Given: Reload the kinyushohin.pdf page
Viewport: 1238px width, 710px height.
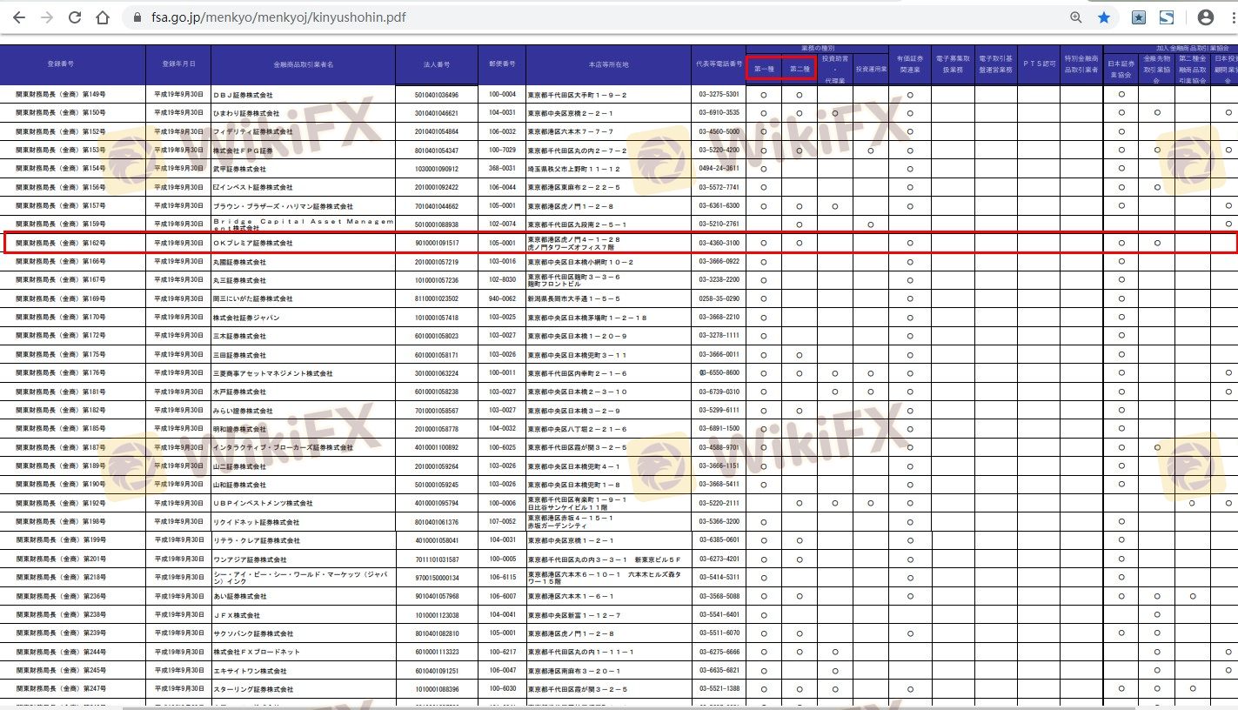Looking at the screenshot, I should [x=75, y=17].
